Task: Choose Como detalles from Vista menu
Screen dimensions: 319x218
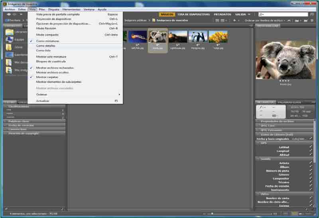Action: [46, 46]
